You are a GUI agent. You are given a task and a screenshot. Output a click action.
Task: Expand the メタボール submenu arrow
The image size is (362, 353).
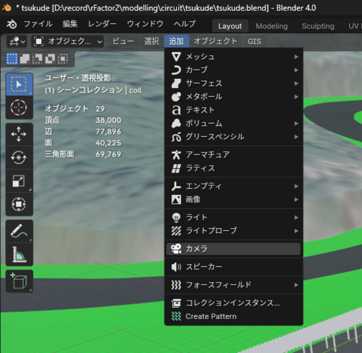click(x=296, y=97)
